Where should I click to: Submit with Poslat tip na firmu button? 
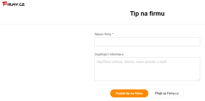129,93
